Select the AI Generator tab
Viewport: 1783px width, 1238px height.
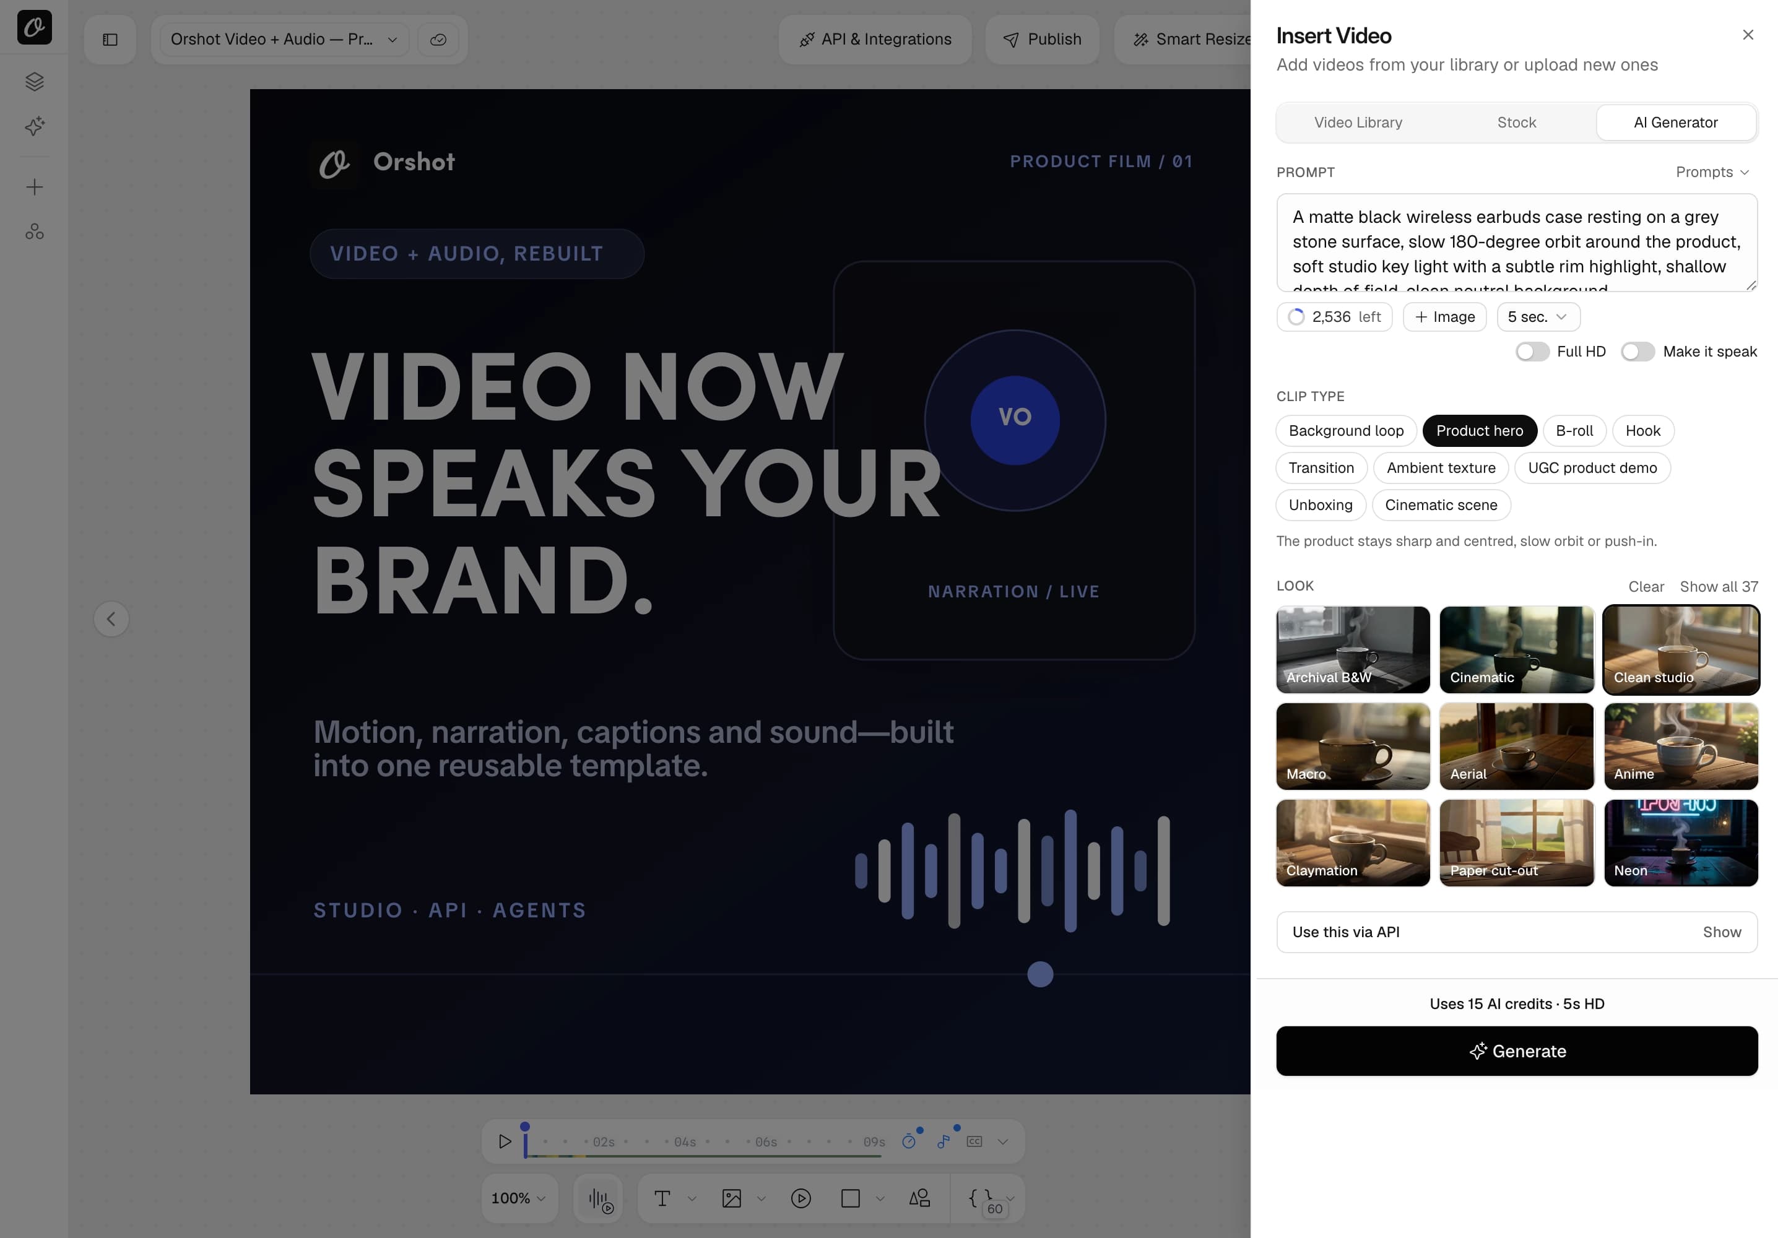point(1676,123)
